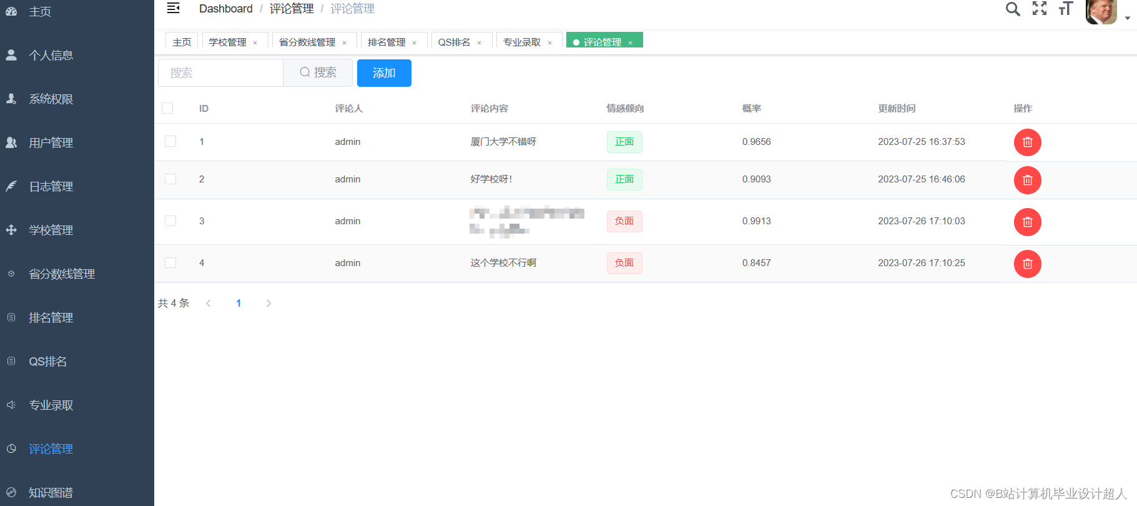Click the blue 添加 button
Image resolution: width=1137 pixels, height=506 pixels.
(384, 73)
